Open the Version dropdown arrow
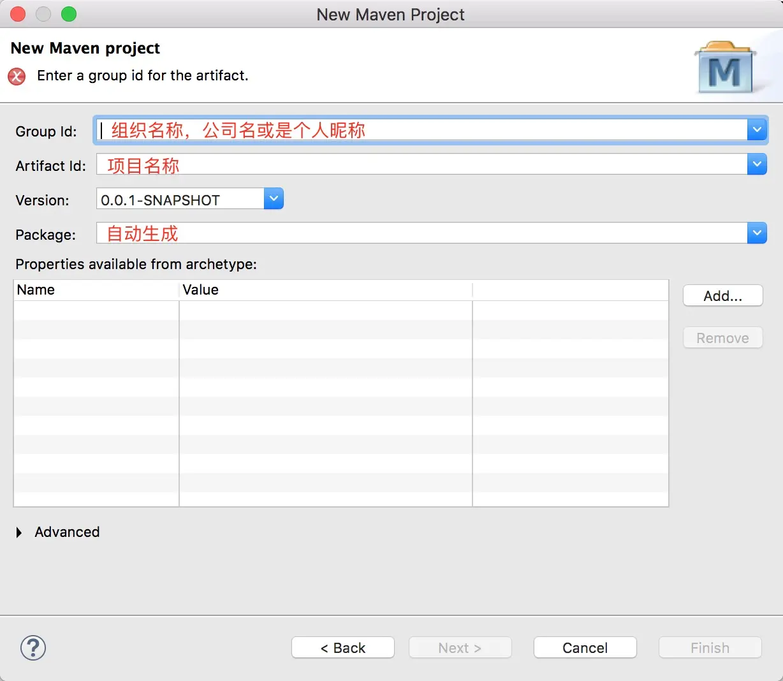 pyautogui.click(x=274, y=199)
